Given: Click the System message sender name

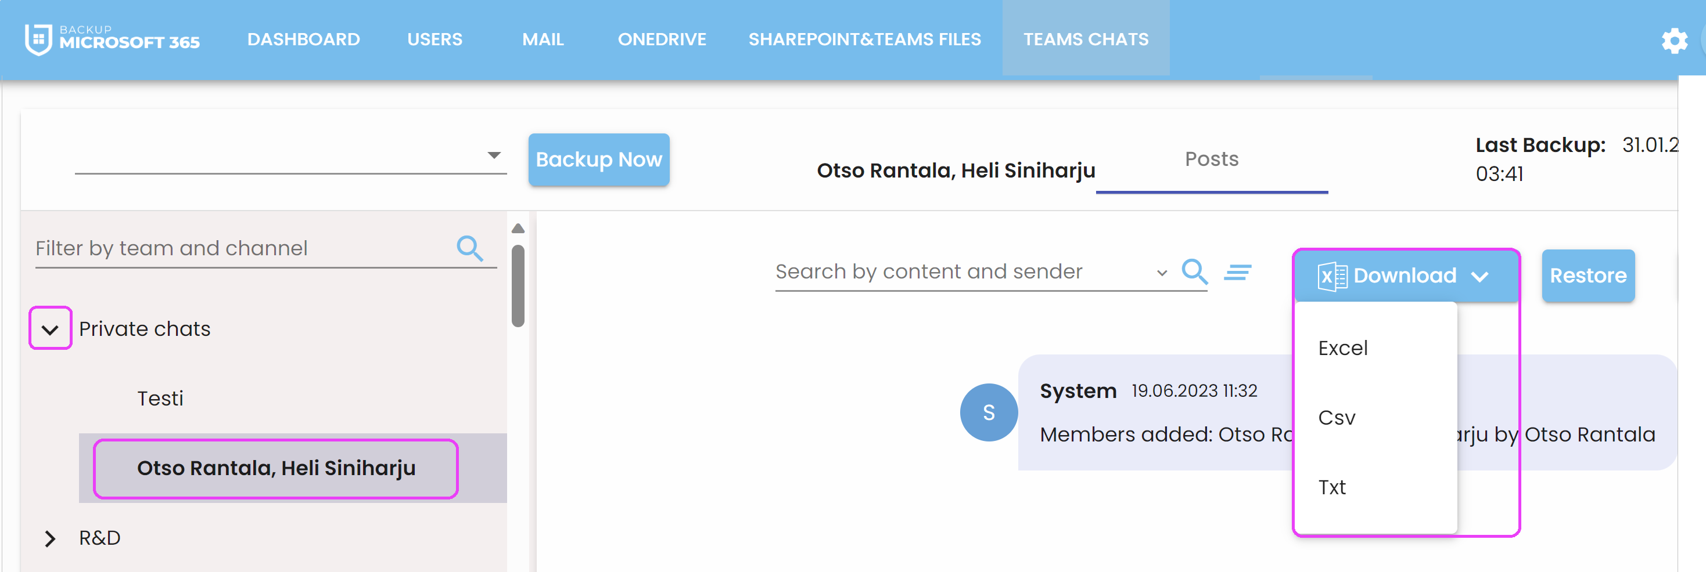Looking at the screenshot, I should point(1078,391).
